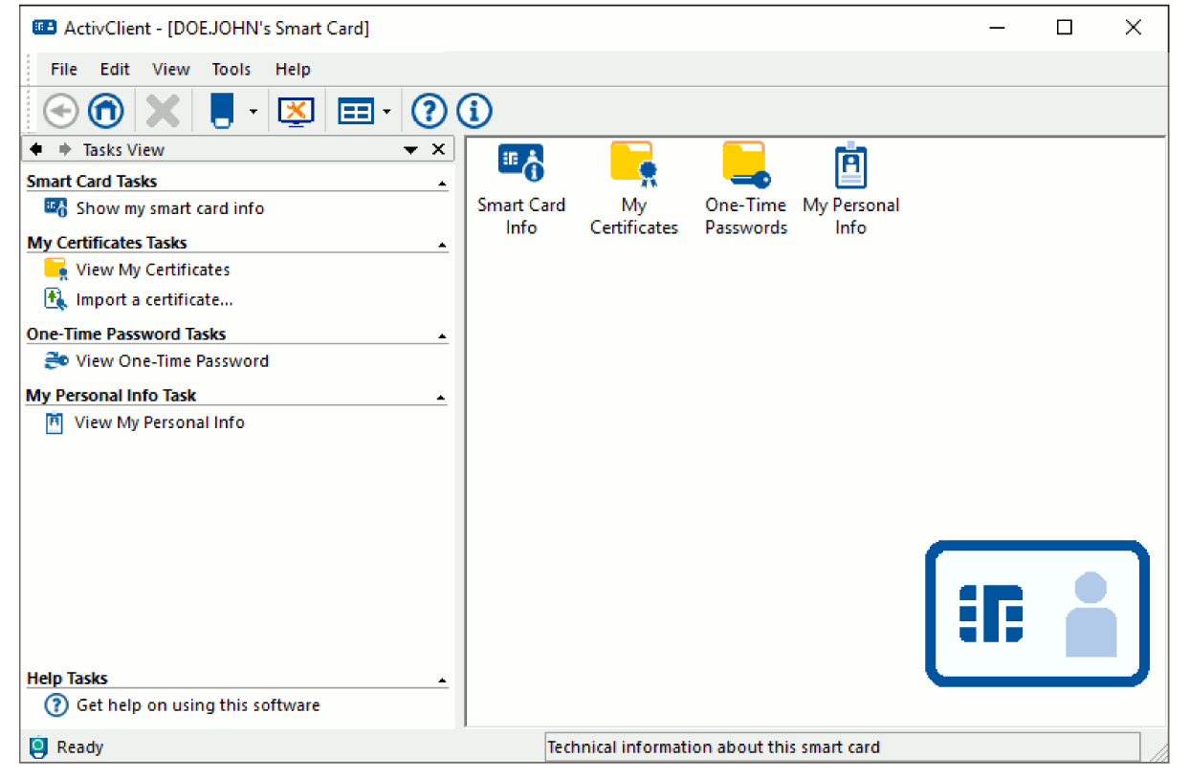Open the Tasks View pane dropdown menu

[x=410, y=150]
